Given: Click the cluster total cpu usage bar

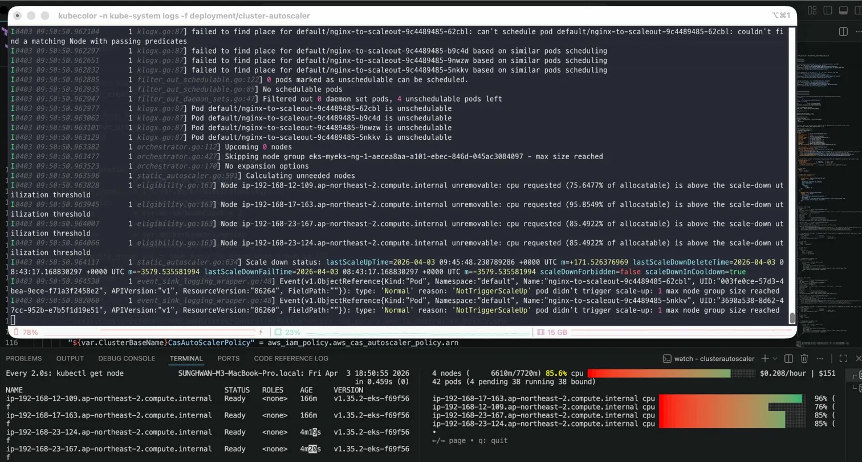Looking at the screenshot, I should coord(671,374).
